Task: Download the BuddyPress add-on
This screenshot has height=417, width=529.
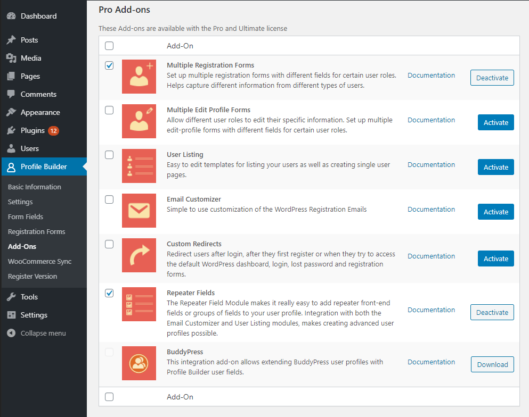Action: (492, 364)
